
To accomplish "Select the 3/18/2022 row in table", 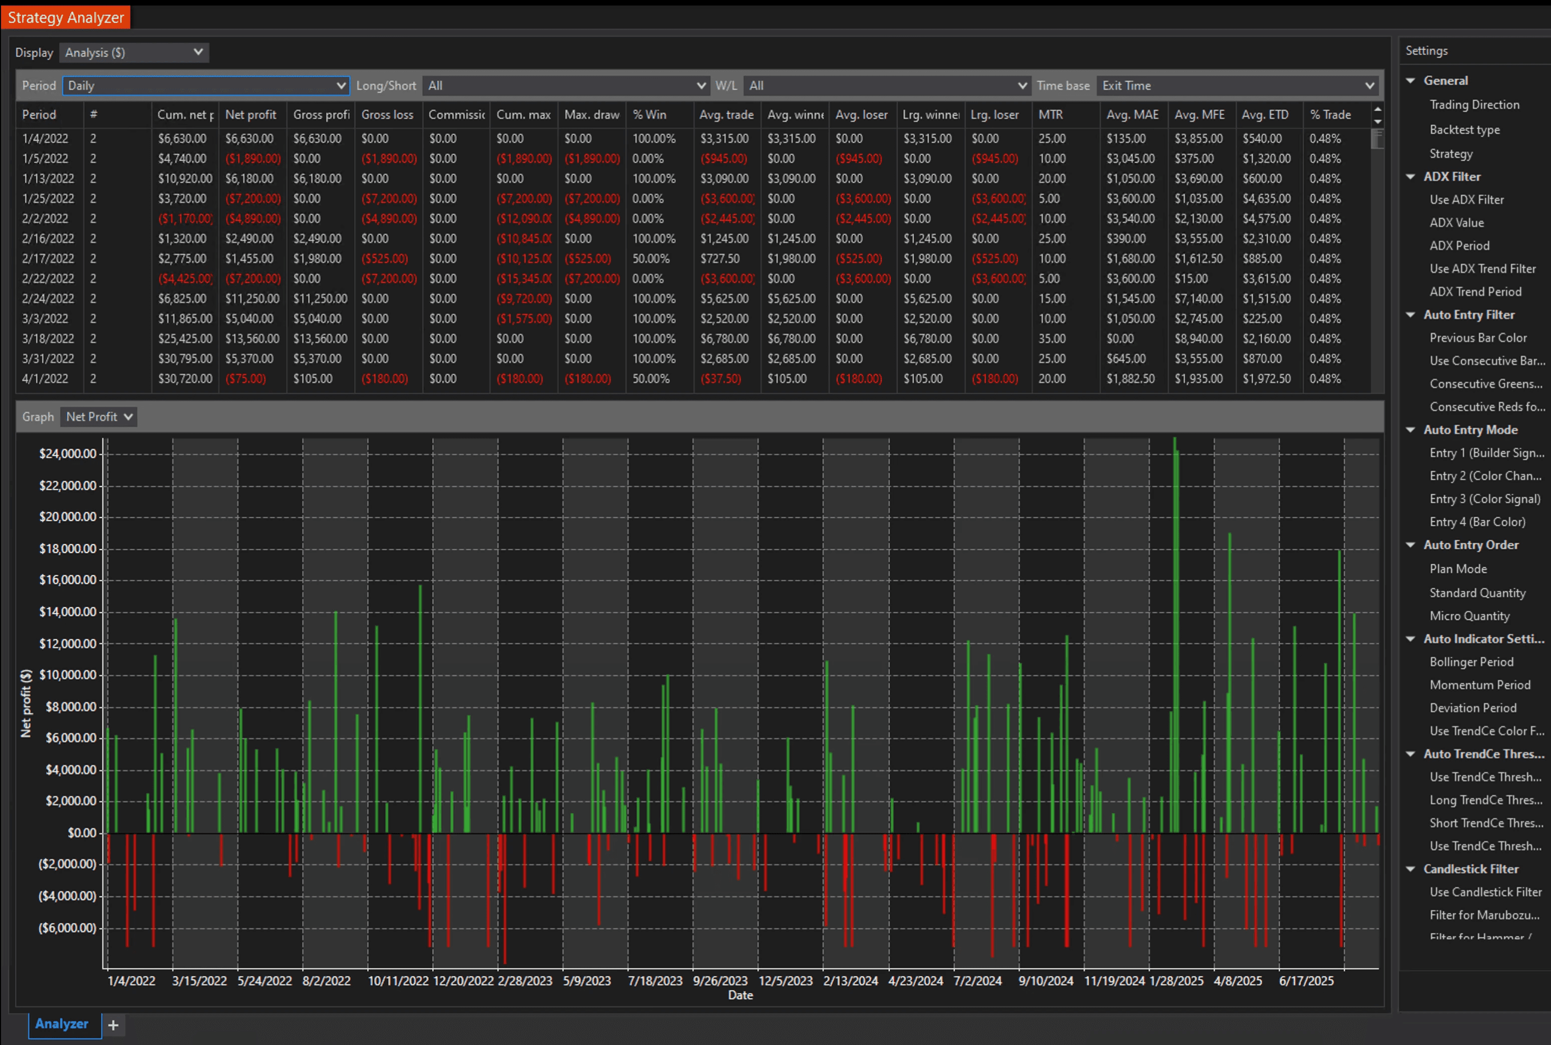I will pos(48,339).
